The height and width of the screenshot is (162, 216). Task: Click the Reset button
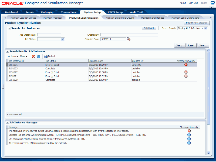(191, 45)
